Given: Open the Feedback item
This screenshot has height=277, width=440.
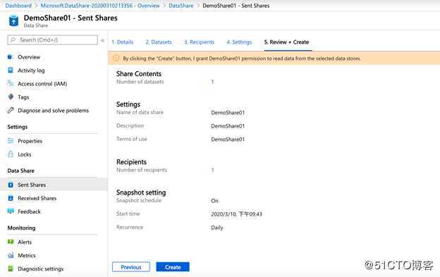Looking at the screenshot, I should point(29,211).
